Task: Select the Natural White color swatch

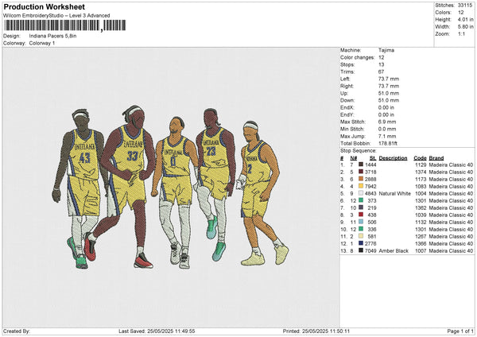Action: coord(361,193)
